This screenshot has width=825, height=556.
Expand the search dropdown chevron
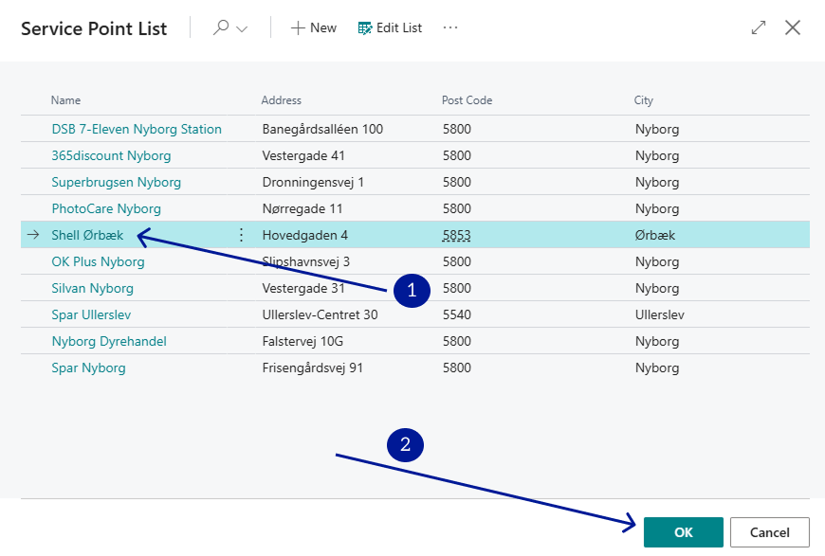pyautogui.click(x=242, y=28)
